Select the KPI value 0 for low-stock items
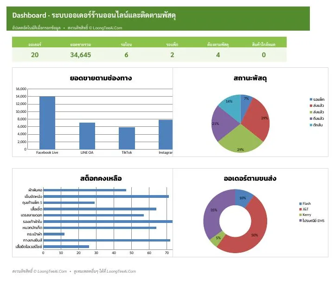334x281 pixels. pos(263,55)
